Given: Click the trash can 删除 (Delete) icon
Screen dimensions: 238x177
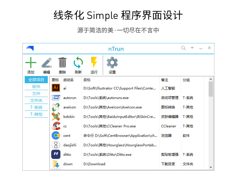Looking at the screenshot, I should click(62, 63).
